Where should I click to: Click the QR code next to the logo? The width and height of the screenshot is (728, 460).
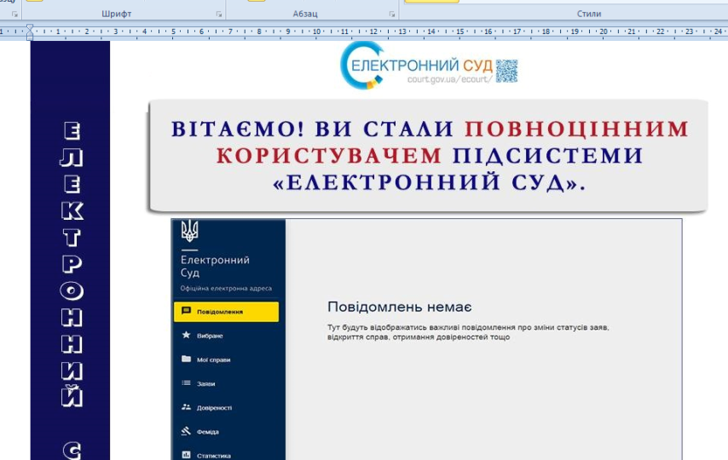click(506, 71)
